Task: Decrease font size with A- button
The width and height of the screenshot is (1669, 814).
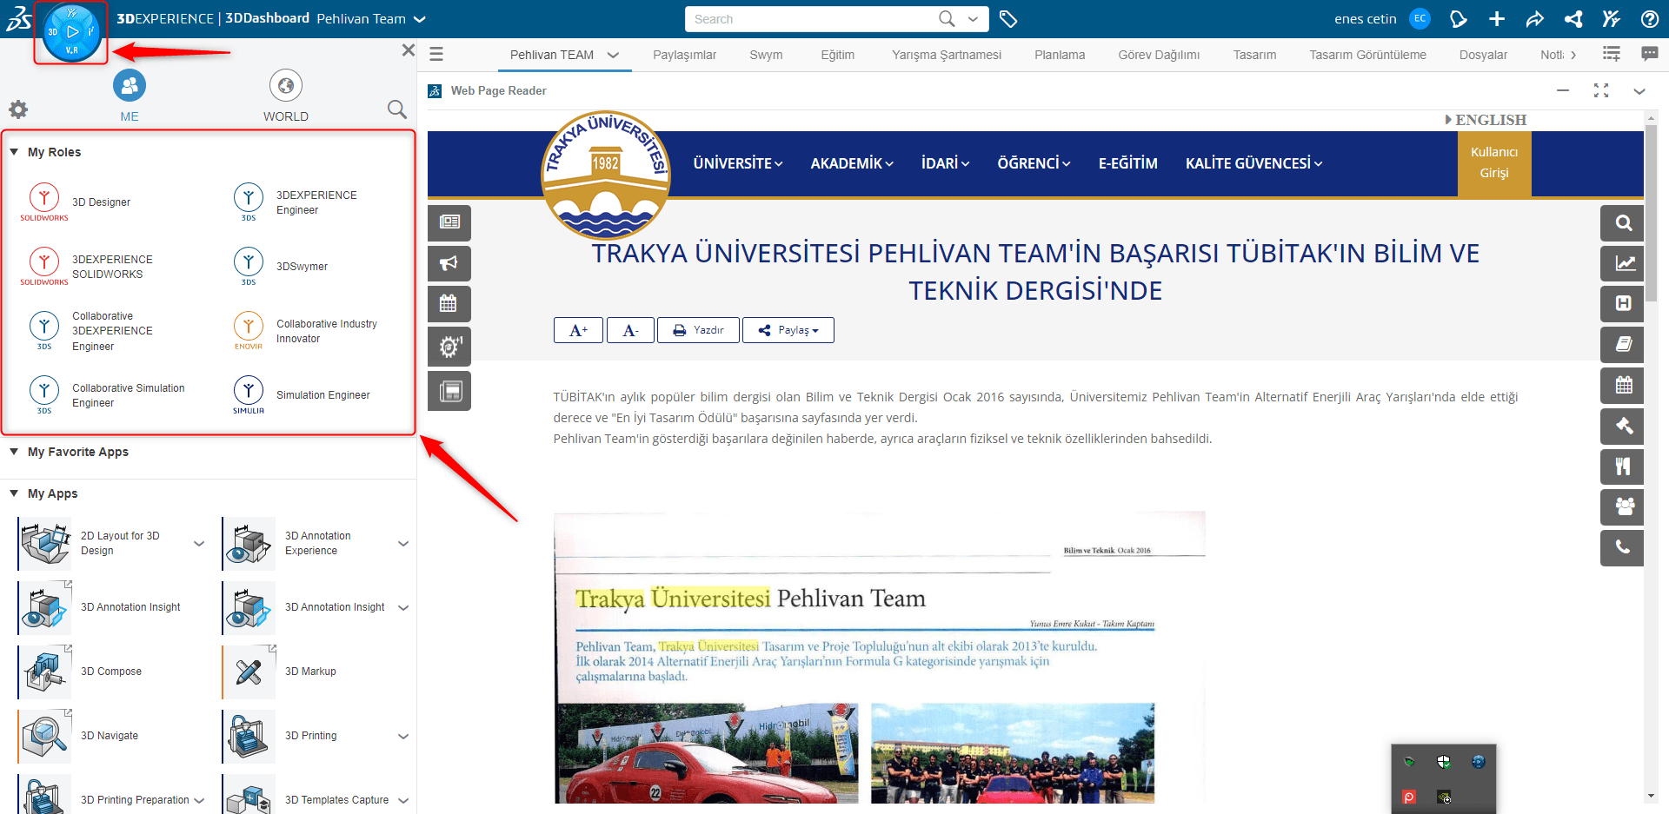Action: pos(630,330)
